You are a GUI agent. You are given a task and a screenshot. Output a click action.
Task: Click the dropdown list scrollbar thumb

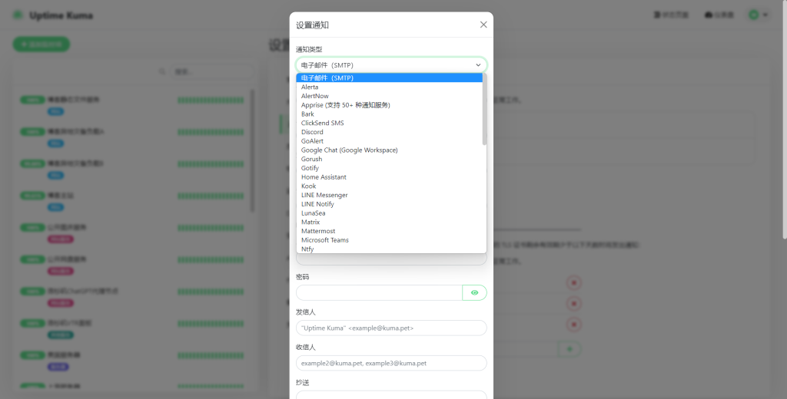tap(484, 109)
